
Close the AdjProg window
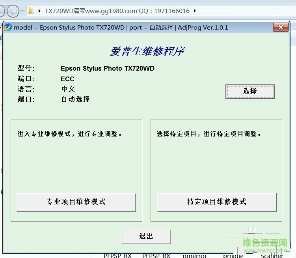(281, 27)
